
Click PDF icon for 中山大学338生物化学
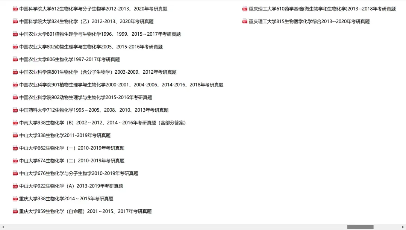(x=15, y=136)
